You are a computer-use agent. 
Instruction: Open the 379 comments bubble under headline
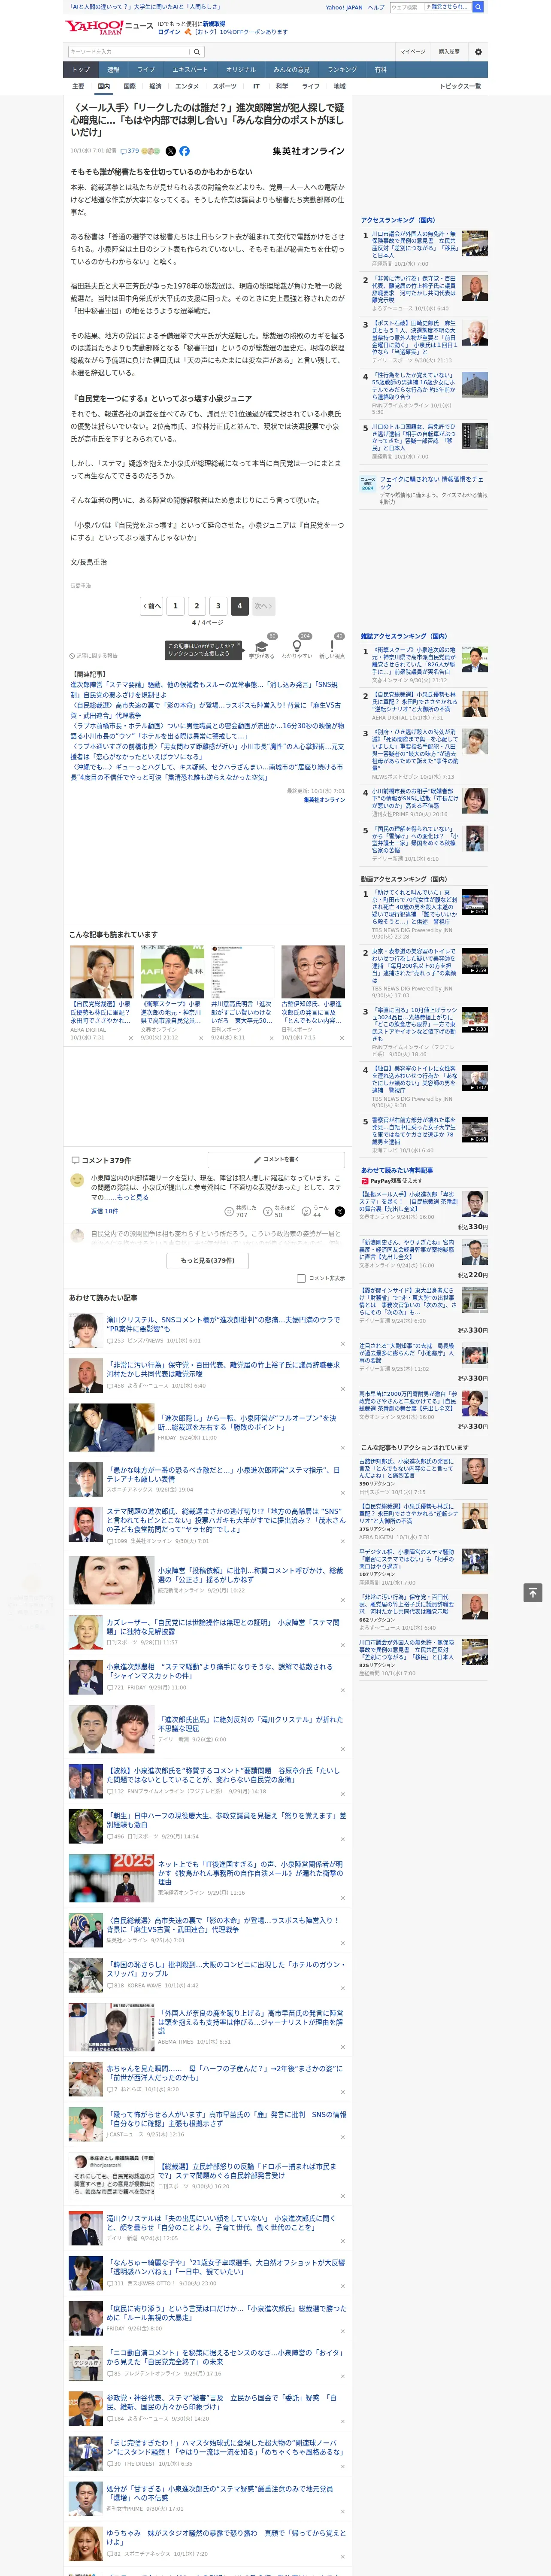[x=130, y=151]
